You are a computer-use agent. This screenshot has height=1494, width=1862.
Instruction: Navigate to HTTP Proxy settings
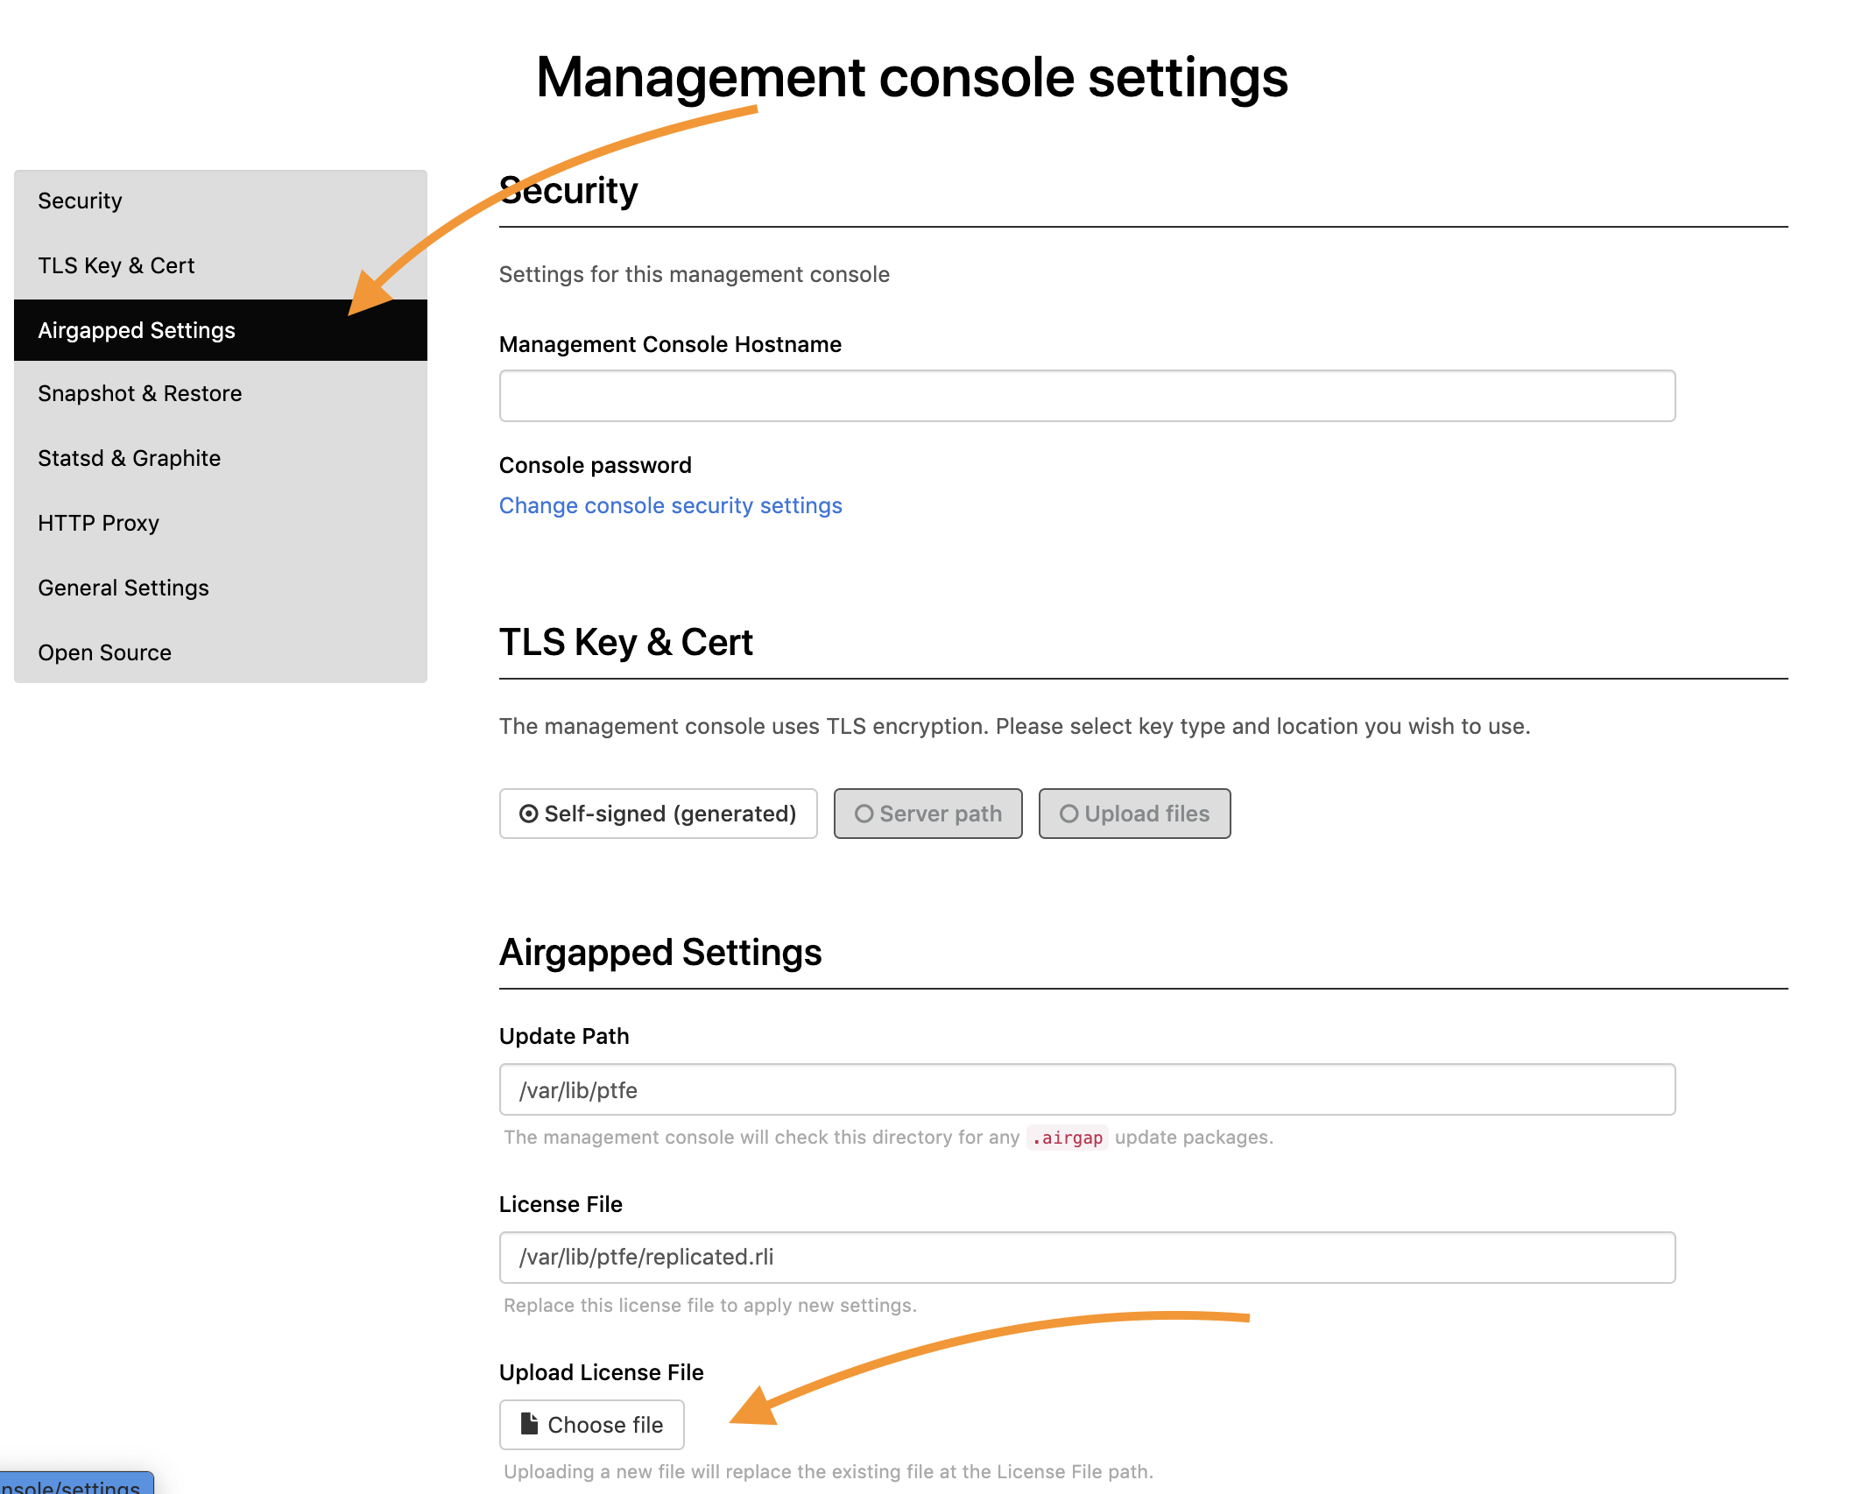point(98,523)
